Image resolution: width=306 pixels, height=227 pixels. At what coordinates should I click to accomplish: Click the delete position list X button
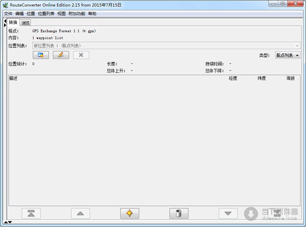pos(81,55)
